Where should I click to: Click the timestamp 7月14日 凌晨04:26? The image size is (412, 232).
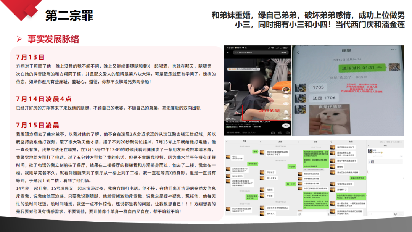coord(347,60)
